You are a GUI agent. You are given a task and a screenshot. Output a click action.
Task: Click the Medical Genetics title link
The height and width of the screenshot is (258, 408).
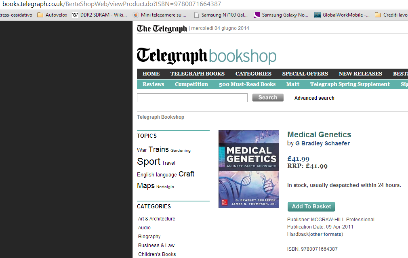[x=319, y=134]
